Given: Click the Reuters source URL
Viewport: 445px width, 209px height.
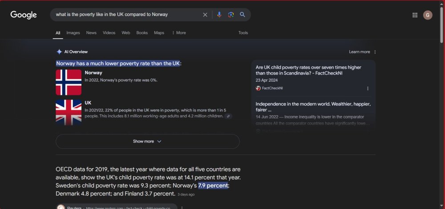Looking at the screenshot, I should [128, 208].
